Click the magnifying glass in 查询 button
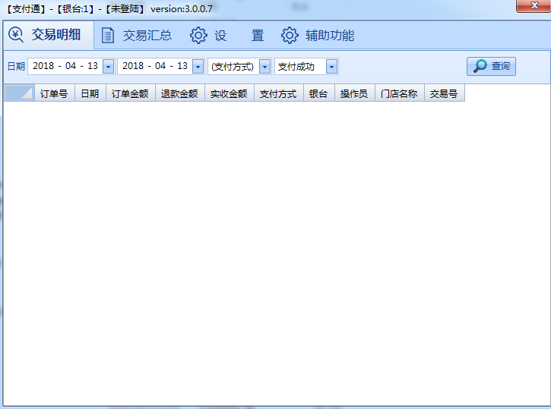The image size is (551, 409). pyautogui.click(x=480, y=66)
